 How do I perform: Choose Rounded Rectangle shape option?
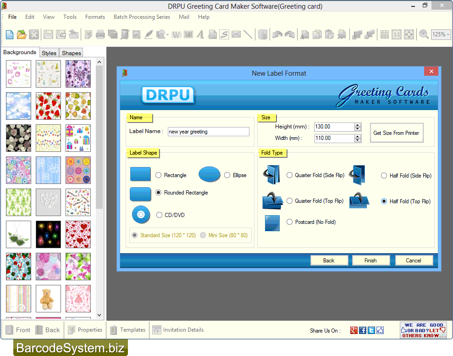click(x=158, y=192)
